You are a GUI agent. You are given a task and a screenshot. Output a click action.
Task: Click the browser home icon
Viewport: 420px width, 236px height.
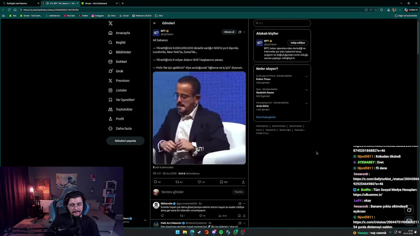point(15,10)
